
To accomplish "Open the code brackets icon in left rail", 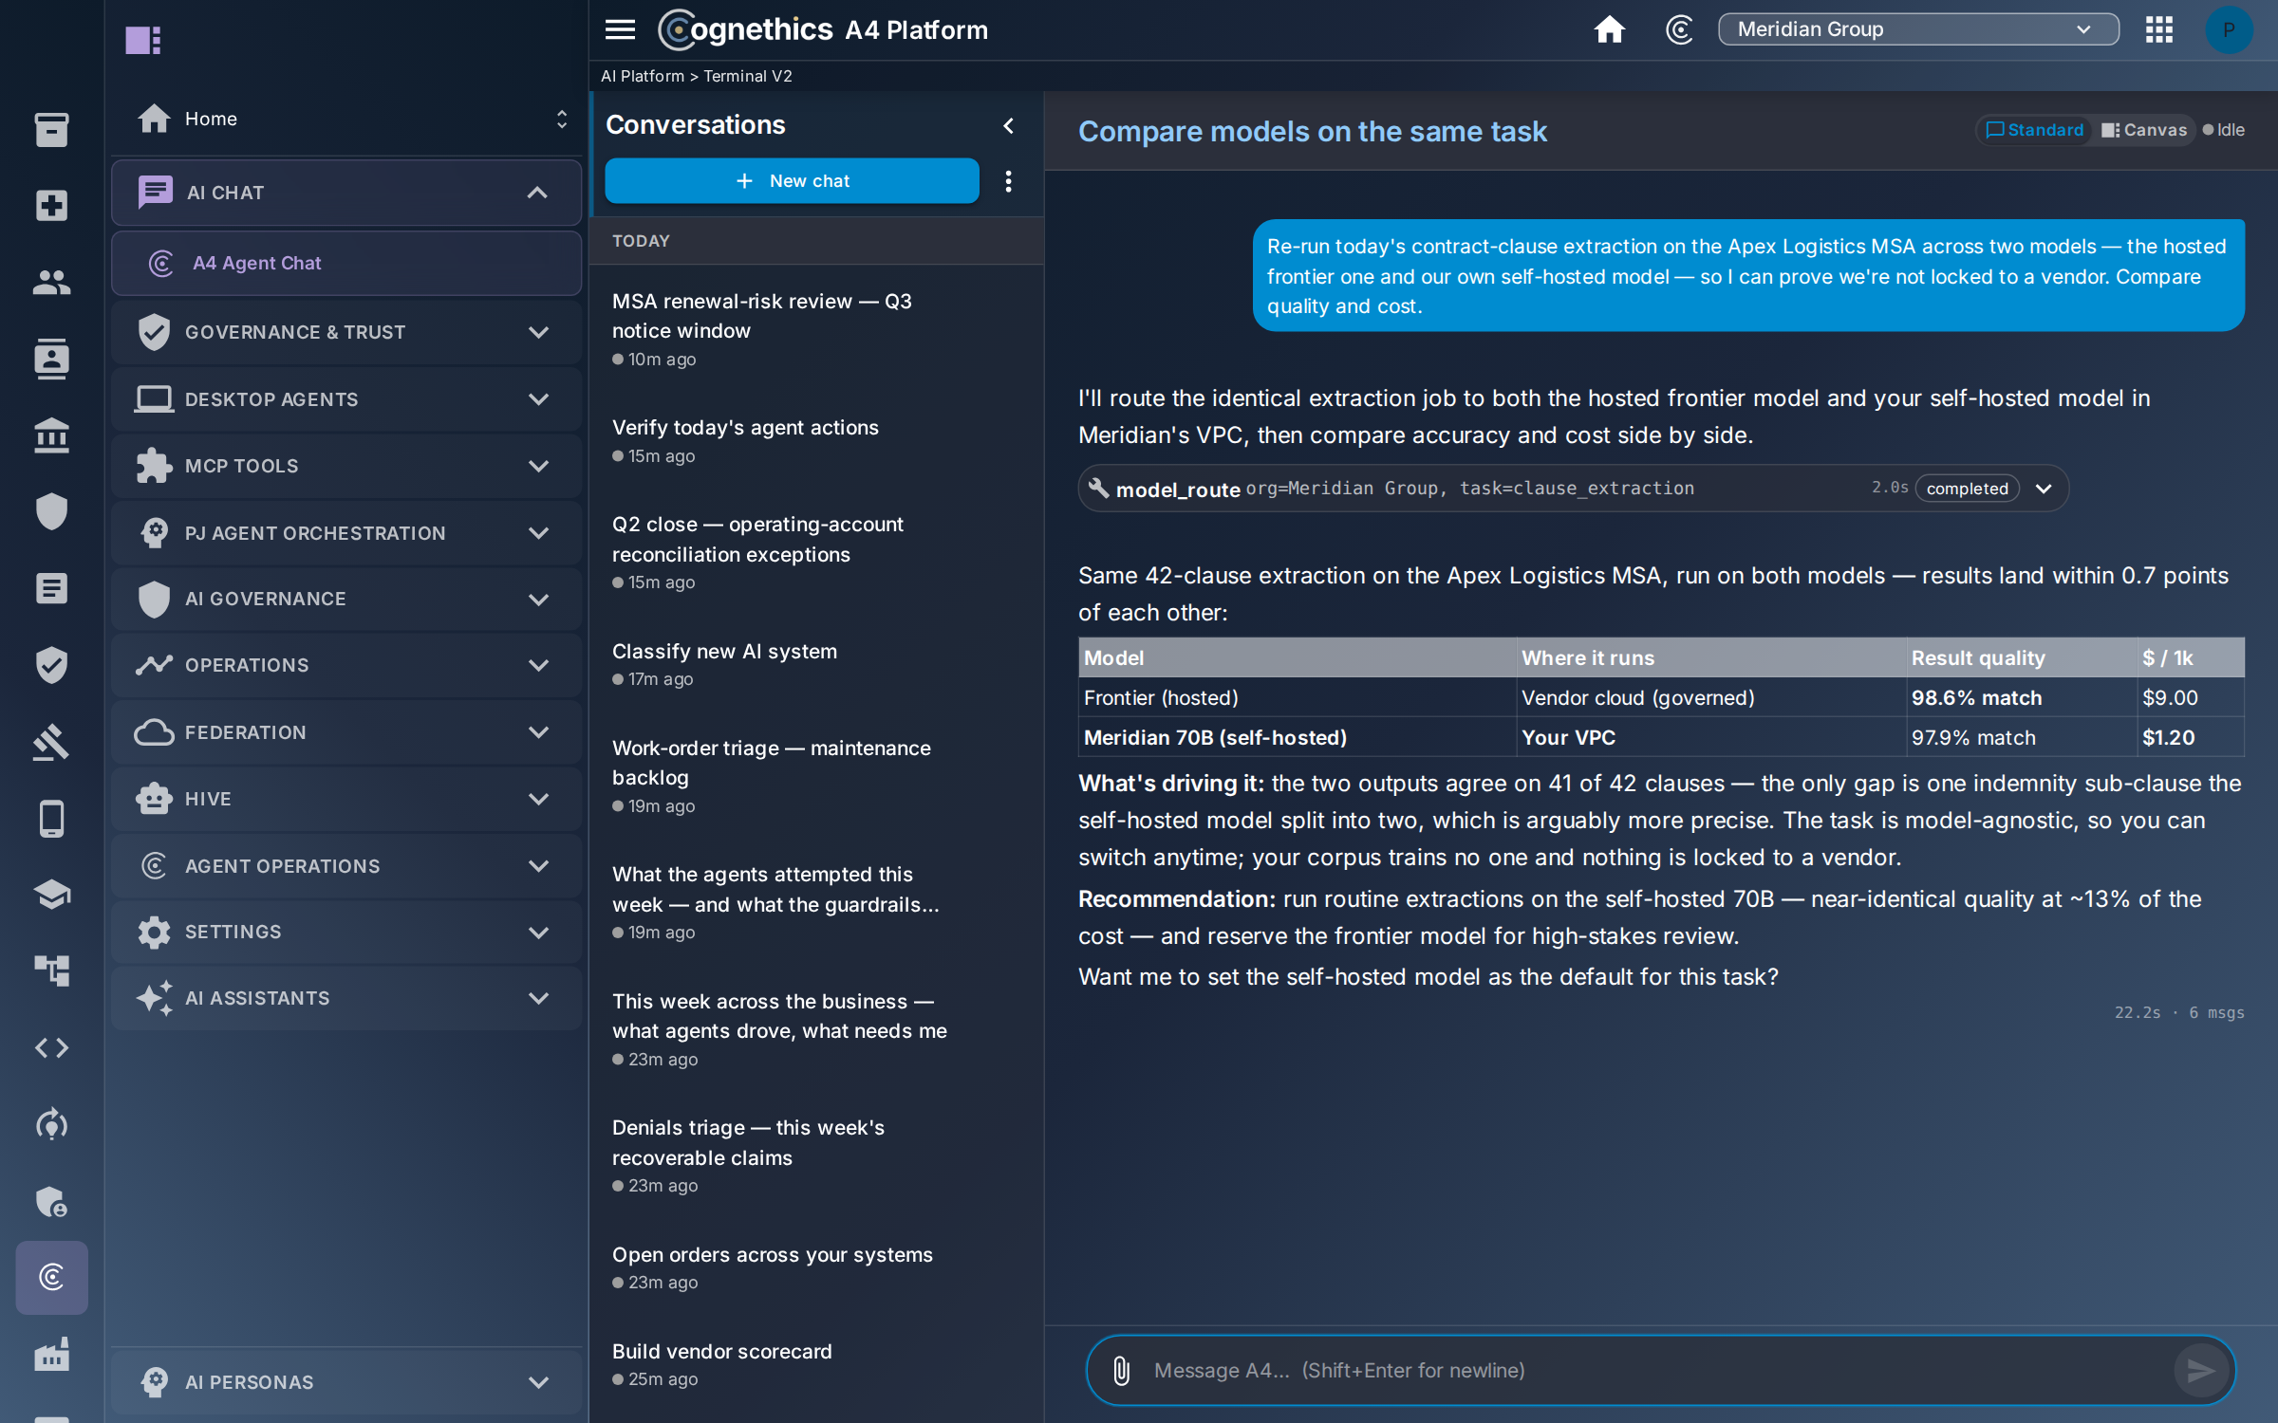I will (x=51, y=1047).
